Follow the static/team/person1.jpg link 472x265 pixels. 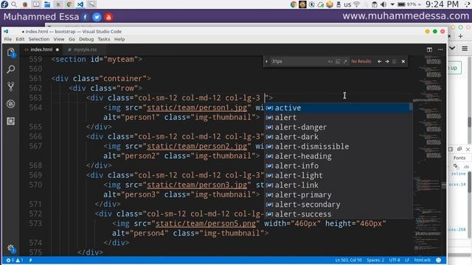pos(197,107)
